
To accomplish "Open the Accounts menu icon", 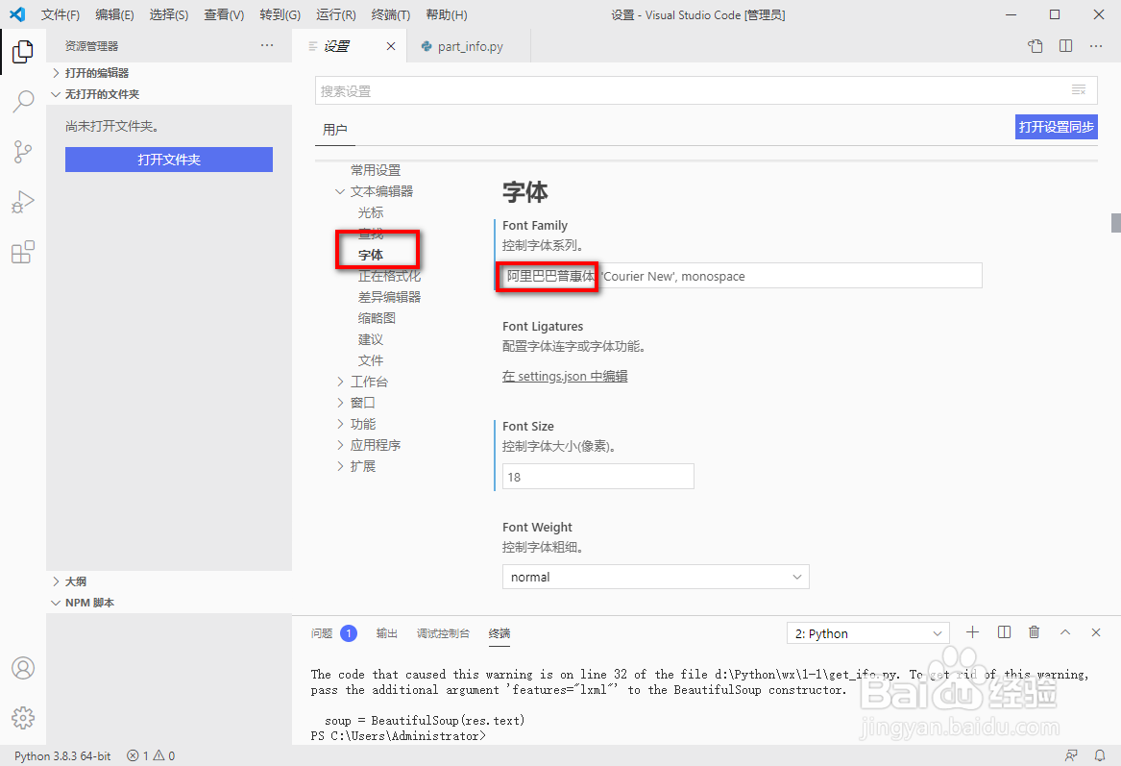I will click(23, 668).
